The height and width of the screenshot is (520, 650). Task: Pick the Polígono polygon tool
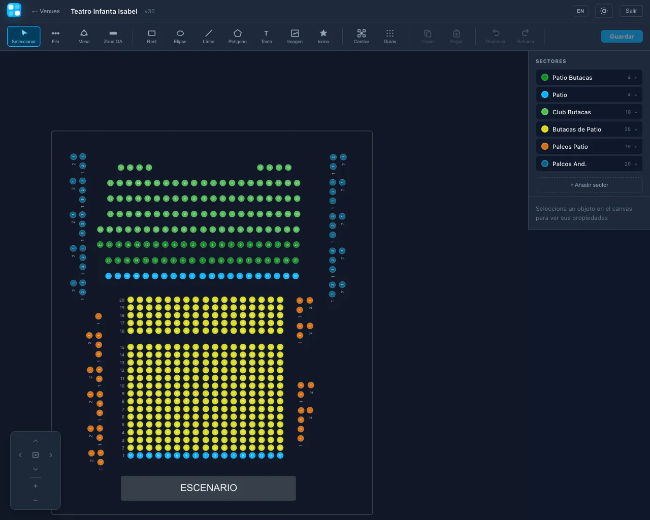tap(237, 37)
